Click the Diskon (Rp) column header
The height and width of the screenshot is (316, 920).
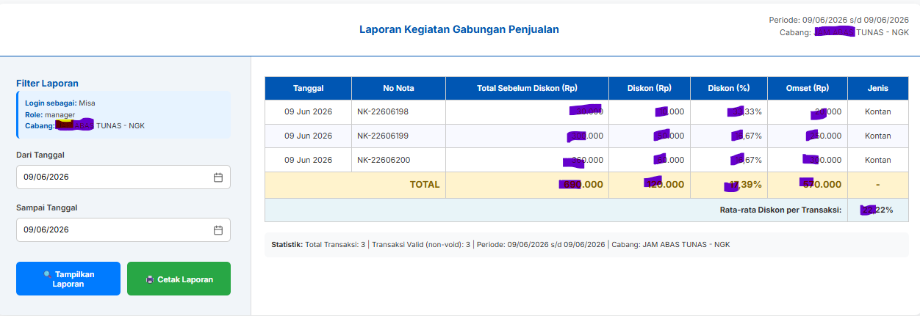(x=650, y=88)
